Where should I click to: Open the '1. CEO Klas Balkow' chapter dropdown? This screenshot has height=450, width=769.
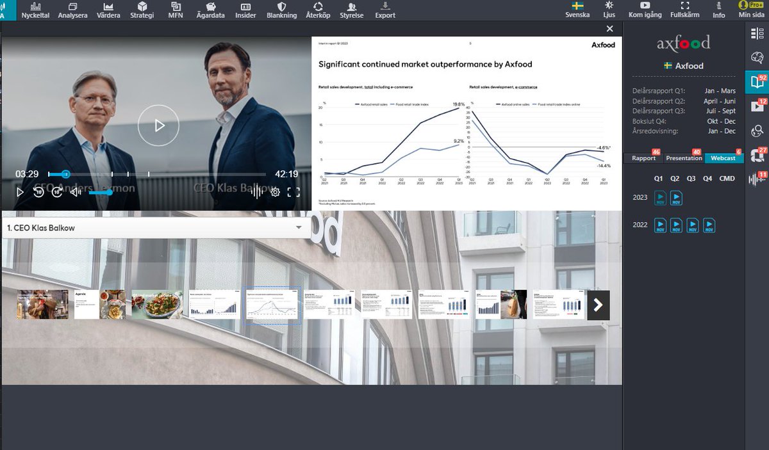click(x=155, y=228)
